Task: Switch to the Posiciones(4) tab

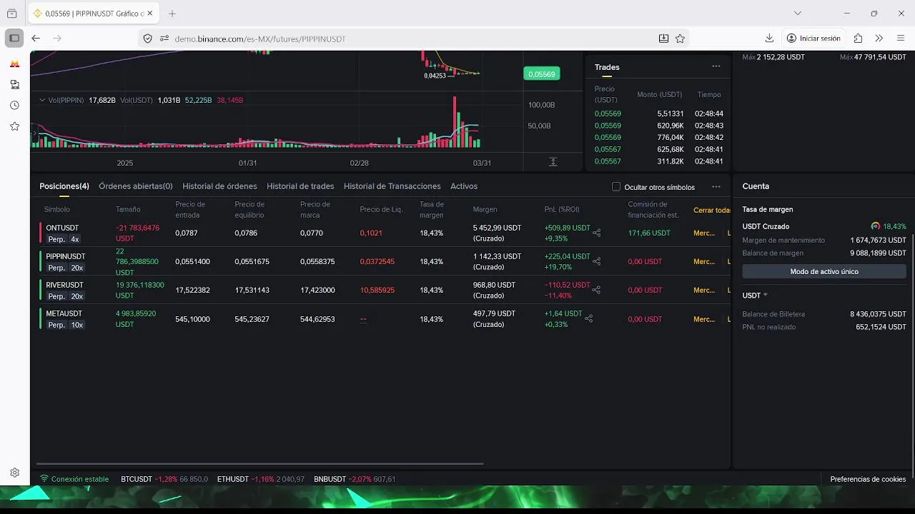Action: (x=64, y=186)
